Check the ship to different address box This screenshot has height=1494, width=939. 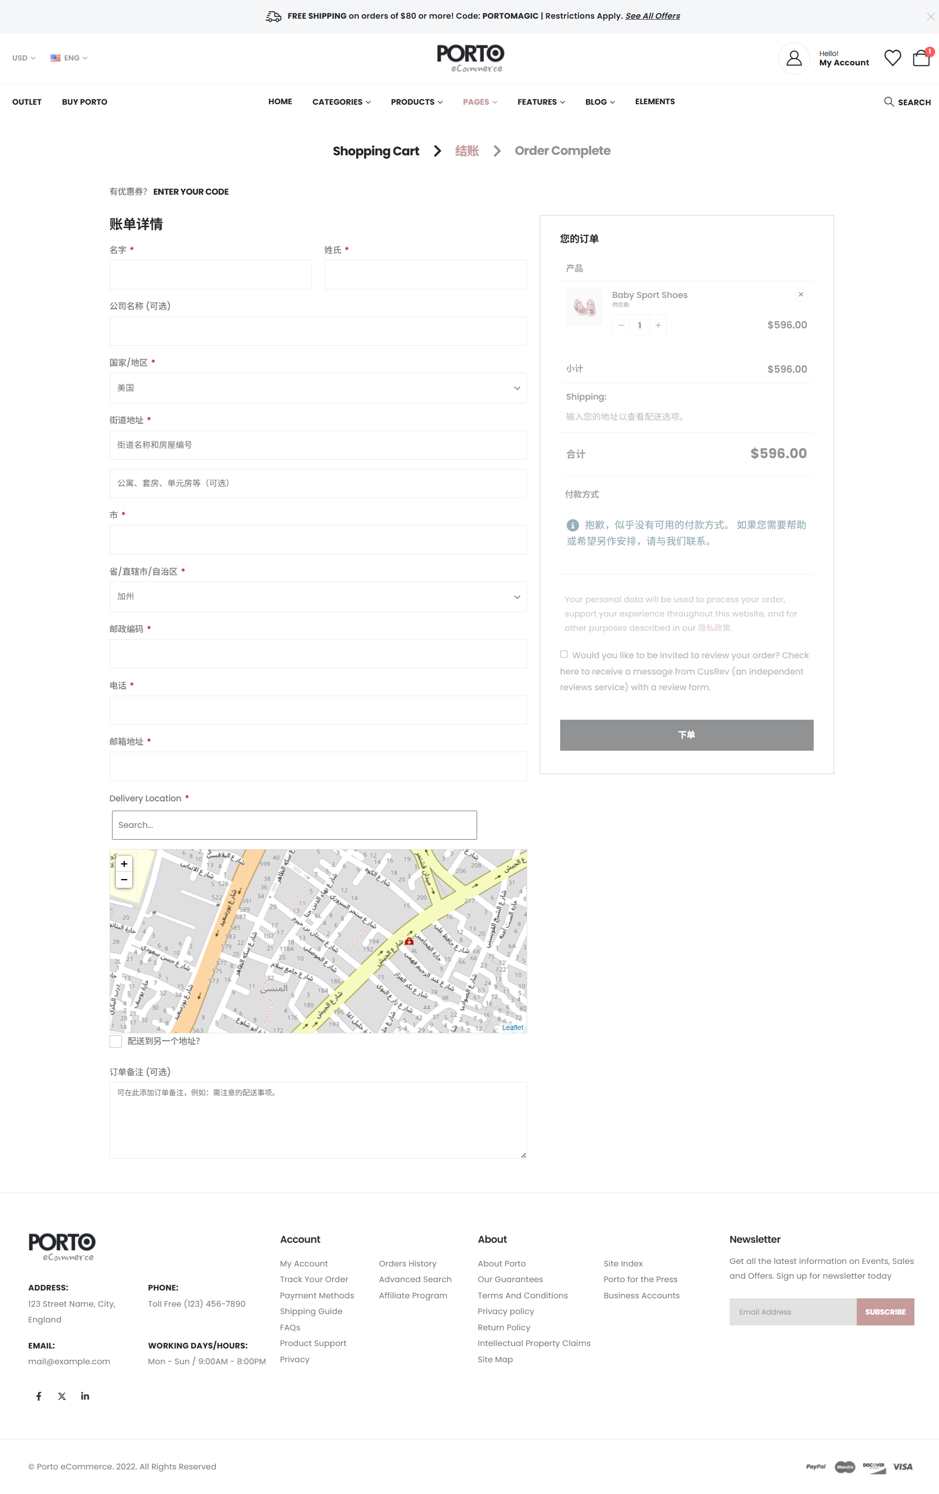(x=115, y=1041)
